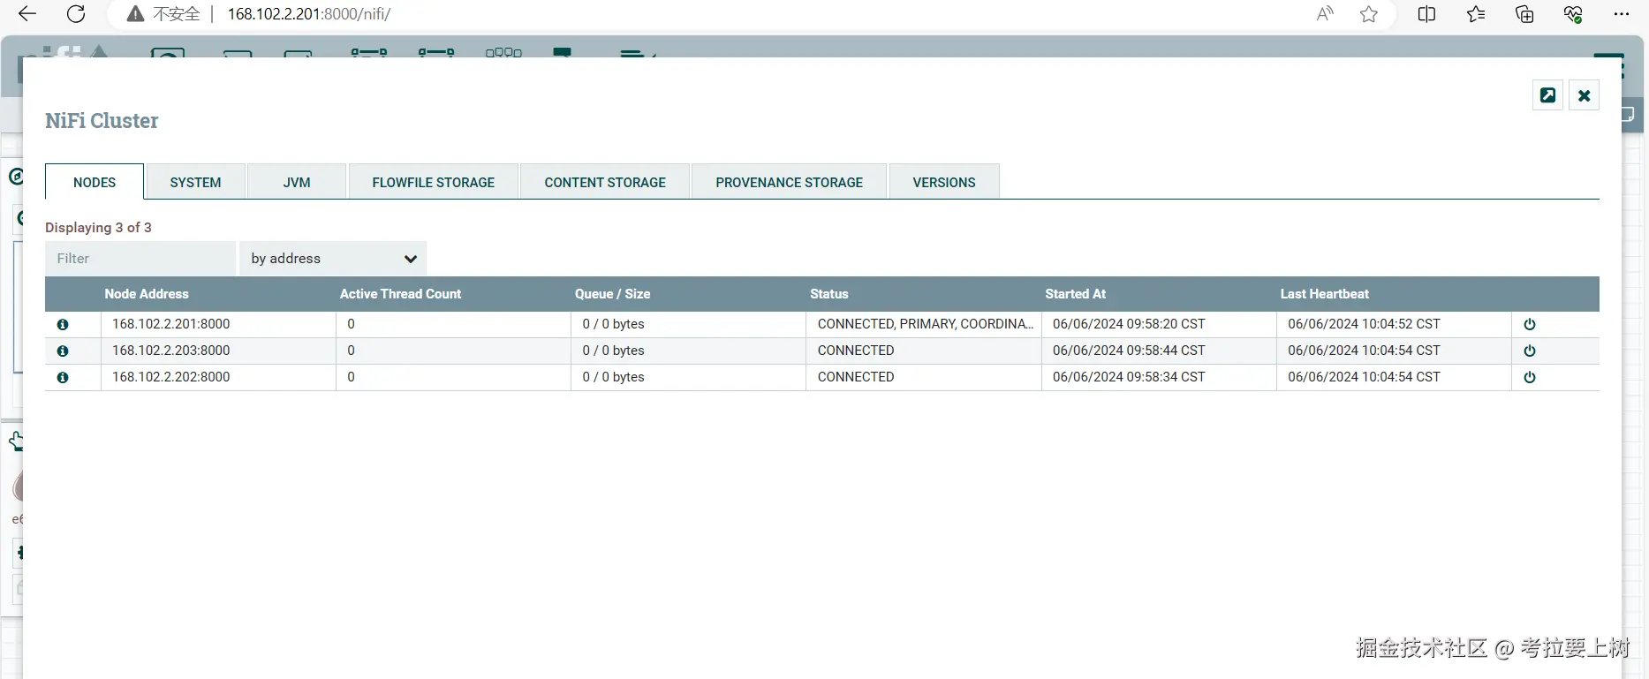
Task: Open the browser essentials heart icon
Action: coord(1573,14)
